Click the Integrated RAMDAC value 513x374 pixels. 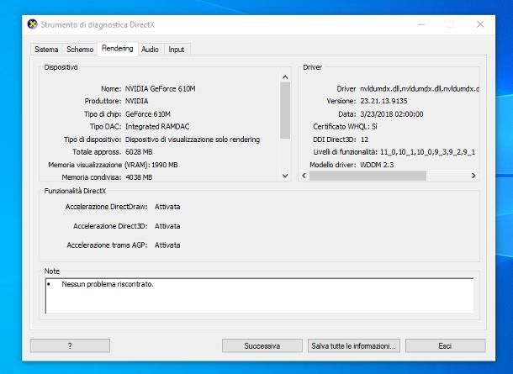[157, 127]
